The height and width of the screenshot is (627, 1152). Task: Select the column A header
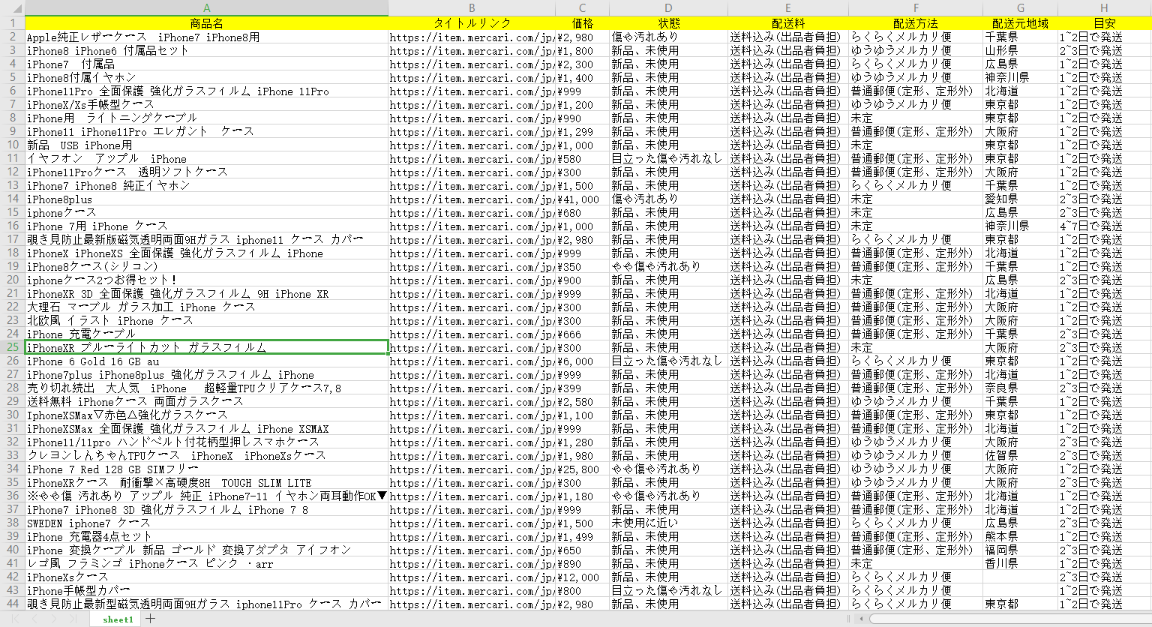[206, 8]
